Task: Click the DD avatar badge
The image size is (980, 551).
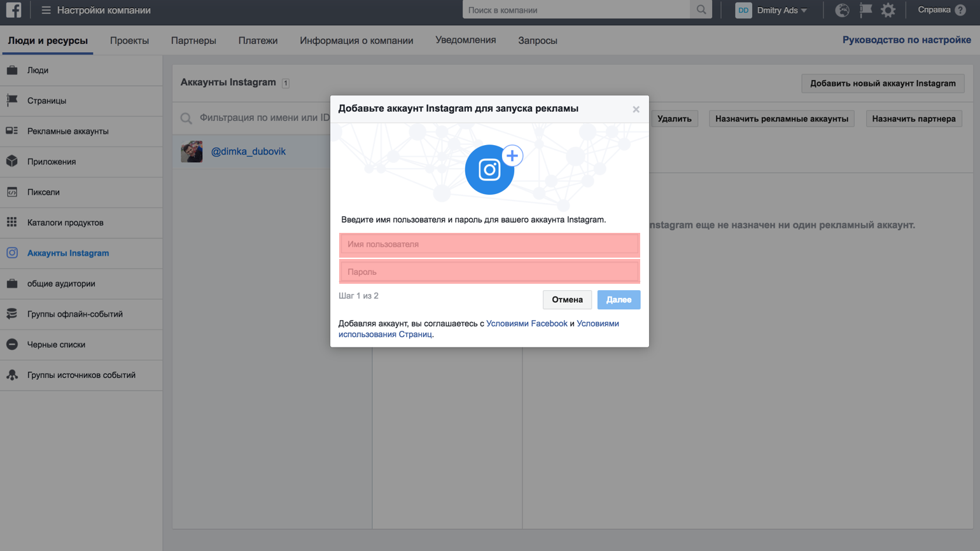Action: point(743,10)
